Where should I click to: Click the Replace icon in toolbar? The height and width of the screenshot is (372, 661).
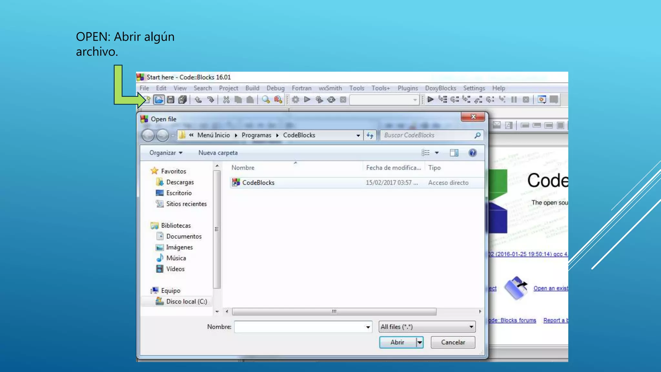coord(278,100)
